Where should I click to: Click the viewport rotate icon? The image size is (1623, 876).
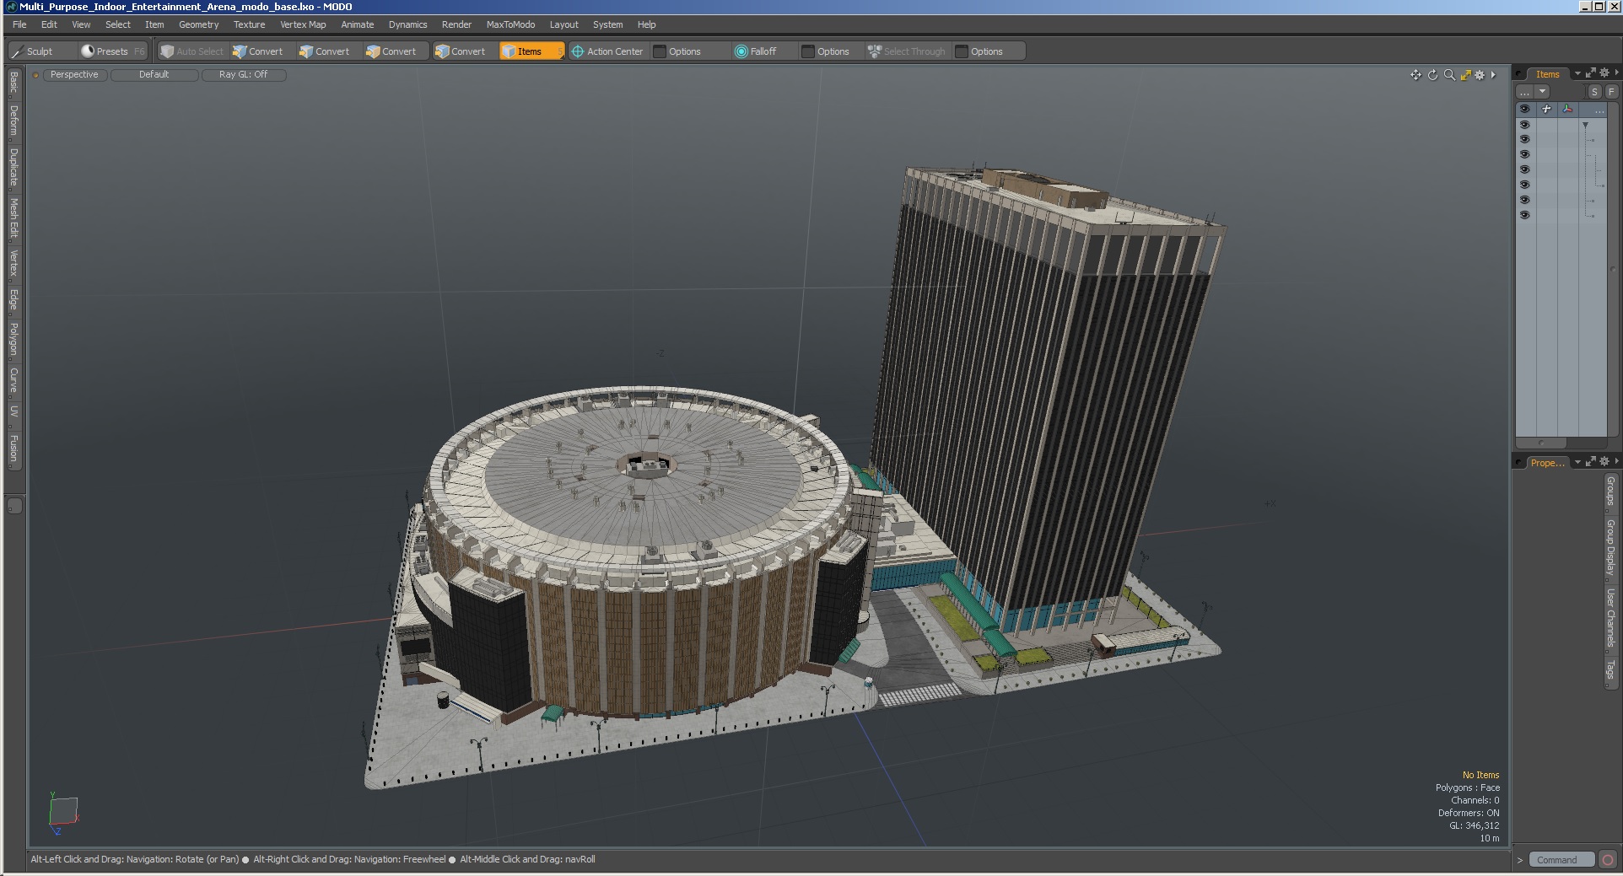[x=1432, y=75]
